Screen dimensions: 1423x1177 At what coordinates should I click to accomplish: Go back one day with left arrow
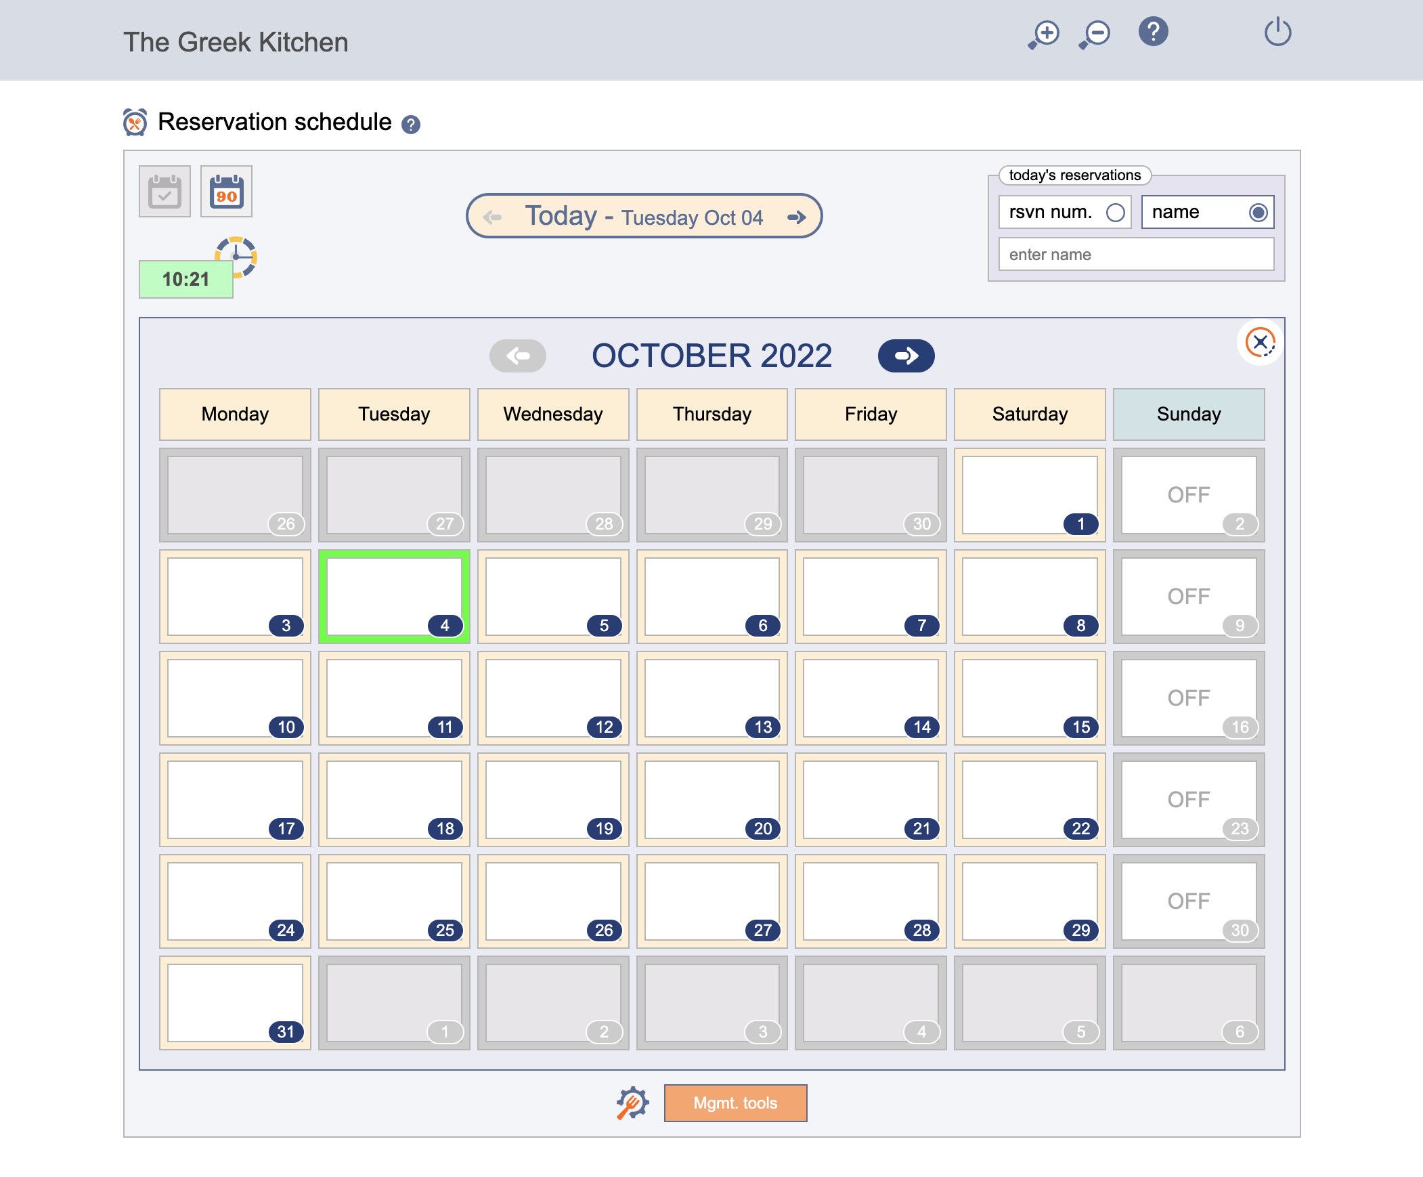[x=493, y=217]
